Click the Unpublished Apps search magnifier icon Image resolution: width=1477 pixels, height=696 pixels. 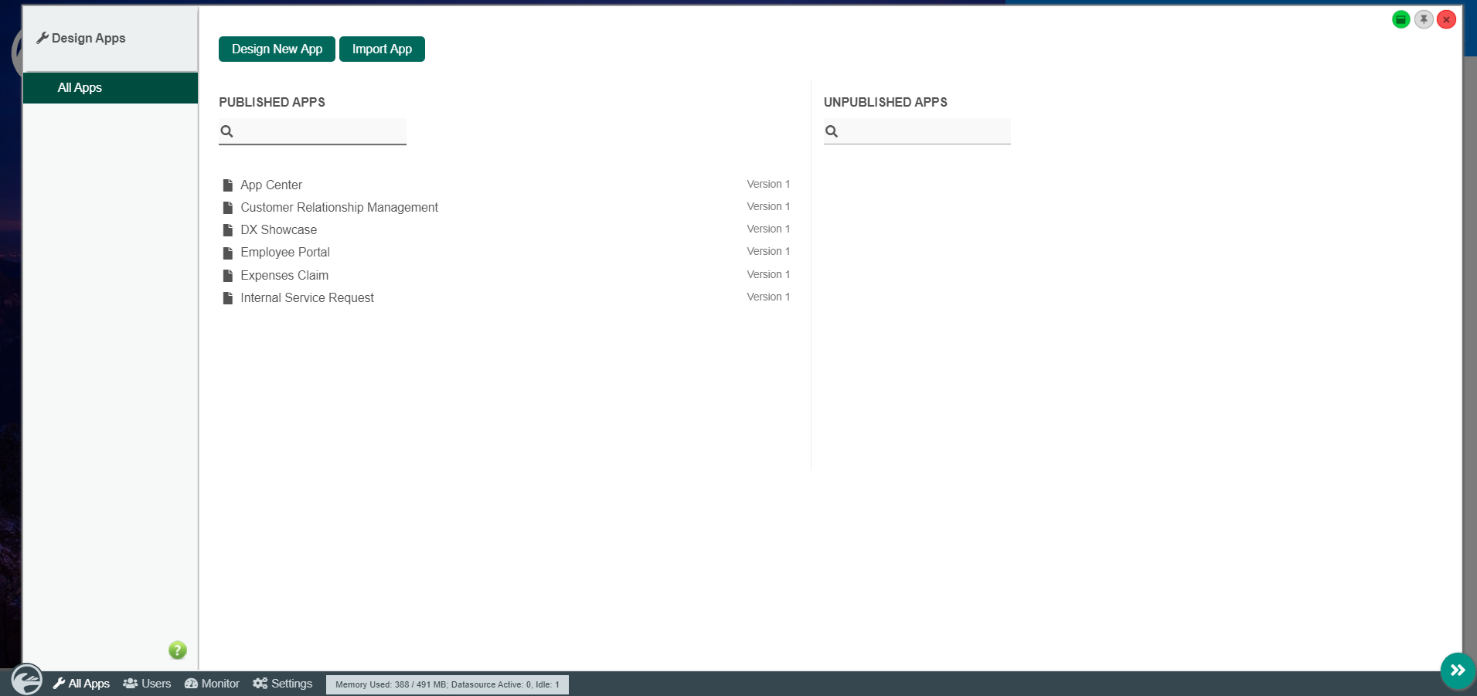(832, 131)
